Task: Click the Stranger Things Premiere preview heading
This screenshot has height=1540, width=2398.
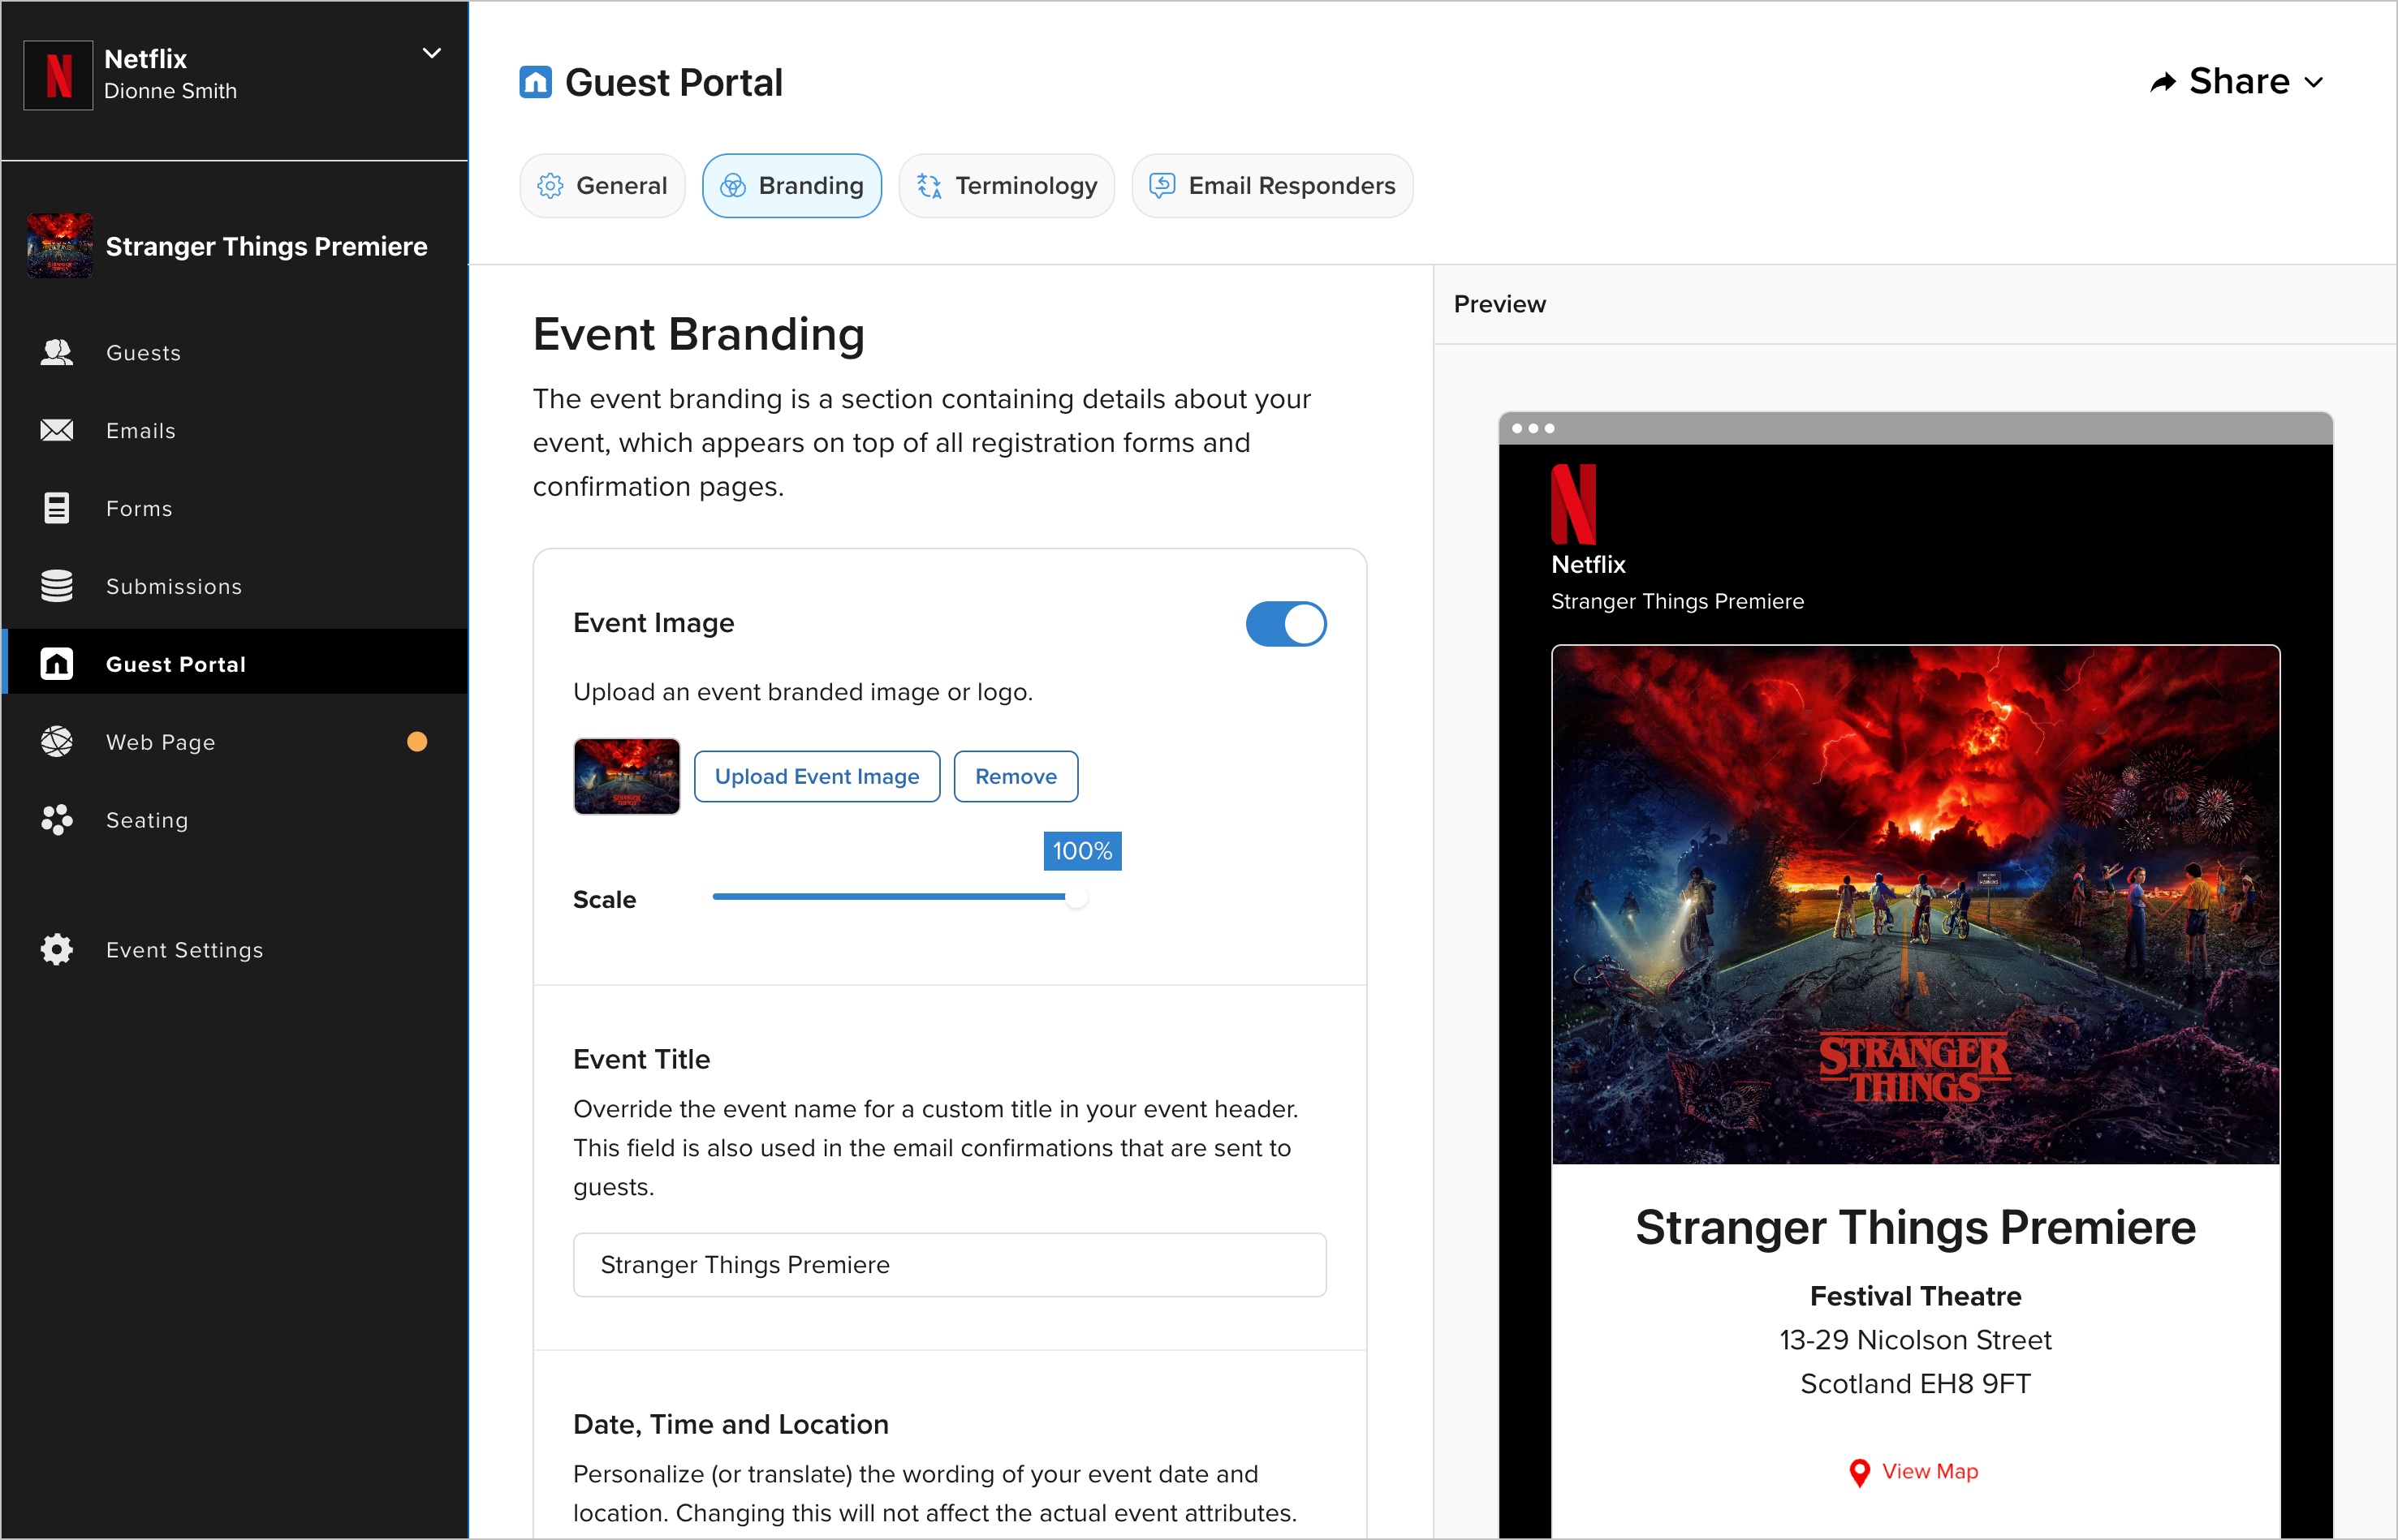Action: (x=1915, y=1227)
